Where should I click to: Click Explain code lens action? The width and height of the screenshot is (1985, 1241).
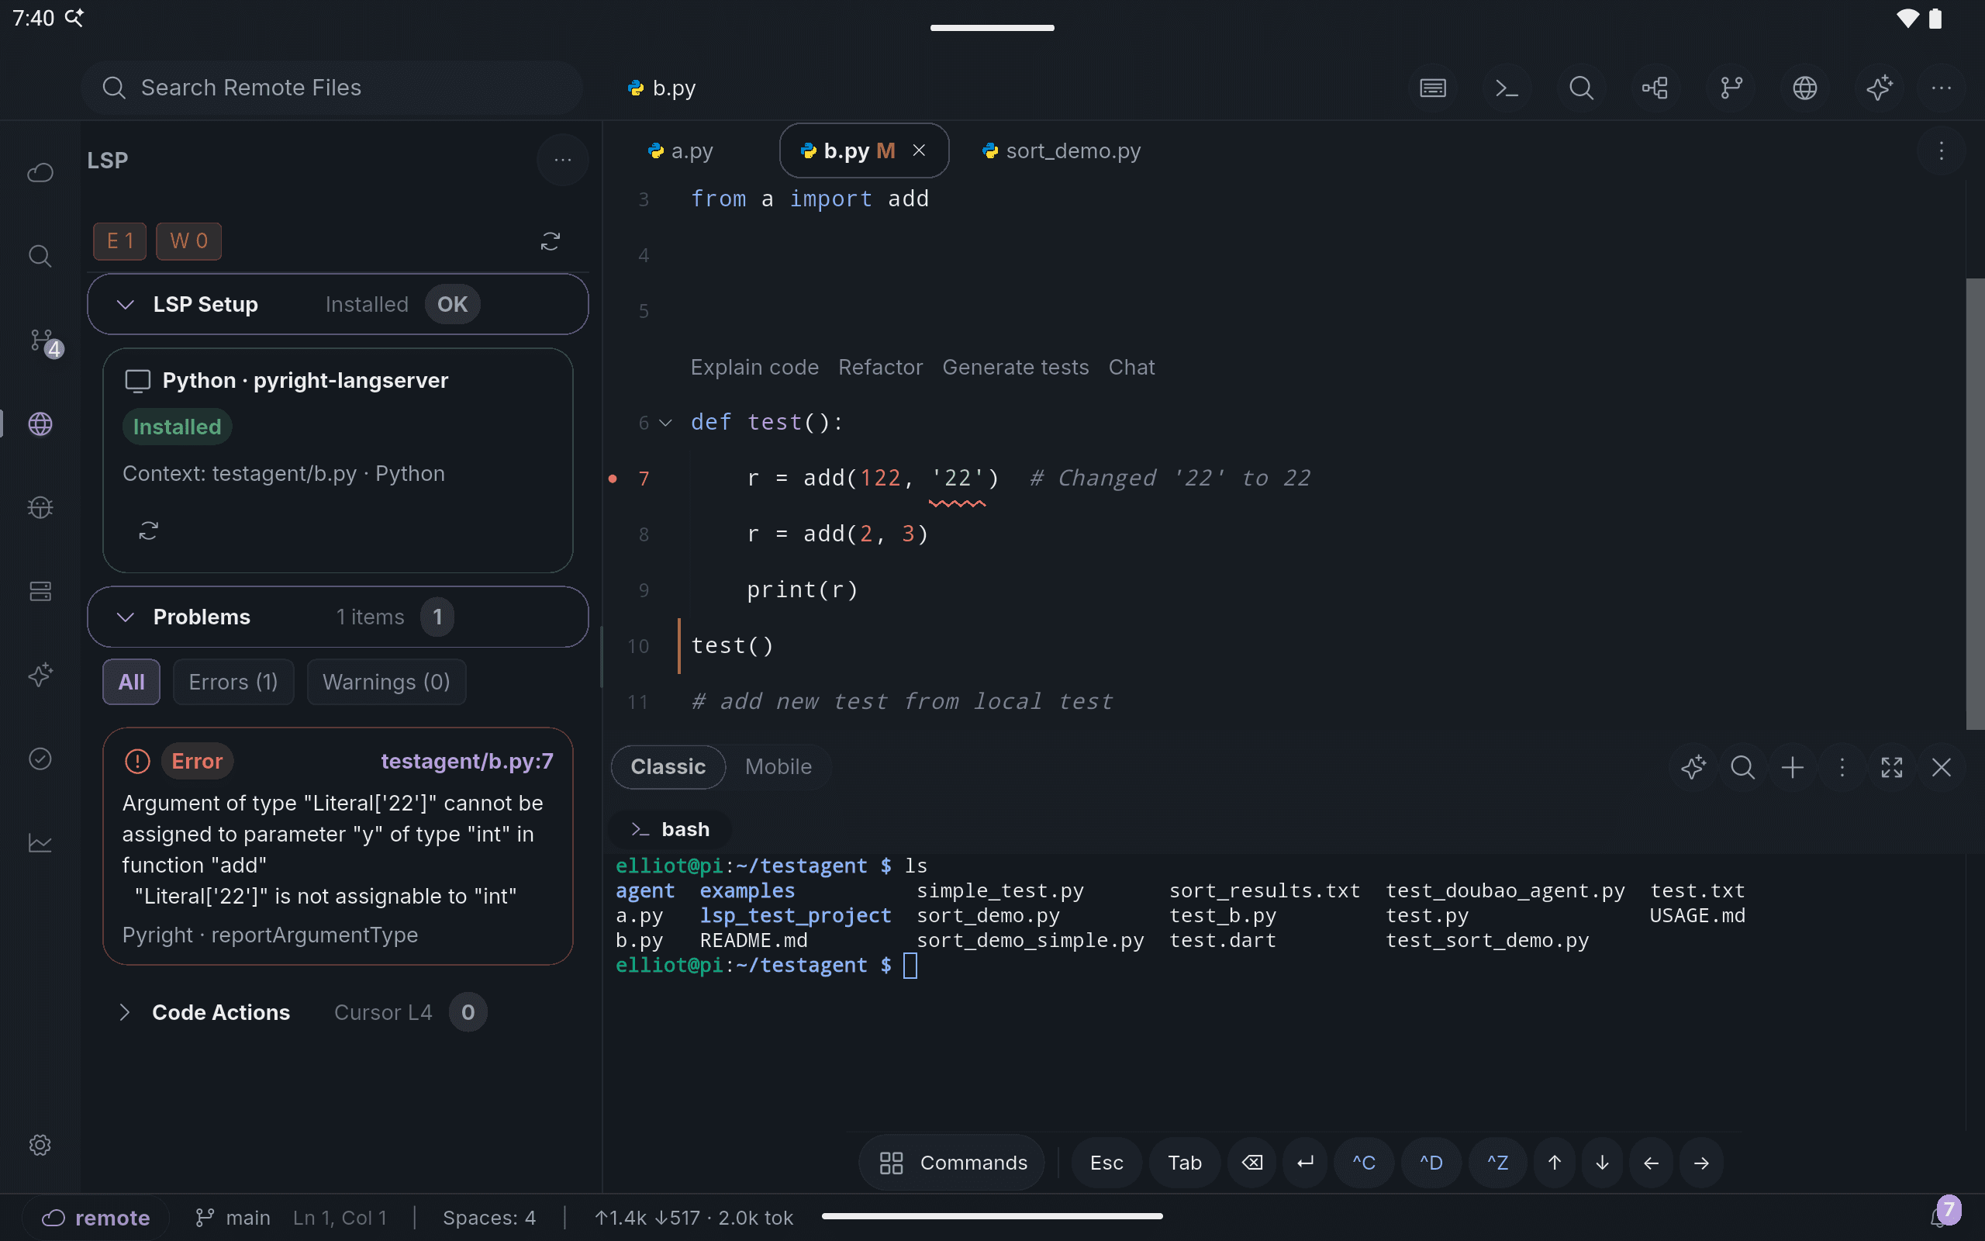pyautogui.click(x=754, y=367)
